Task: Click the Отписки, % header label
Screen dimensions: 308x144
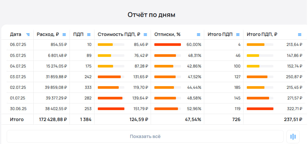Action: (167, 34)
